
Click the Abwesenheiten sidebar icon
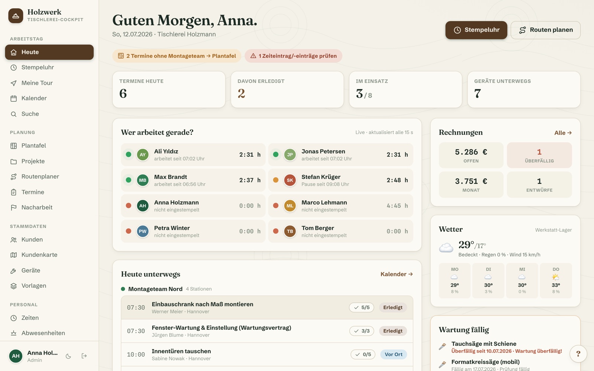[14, 333]
